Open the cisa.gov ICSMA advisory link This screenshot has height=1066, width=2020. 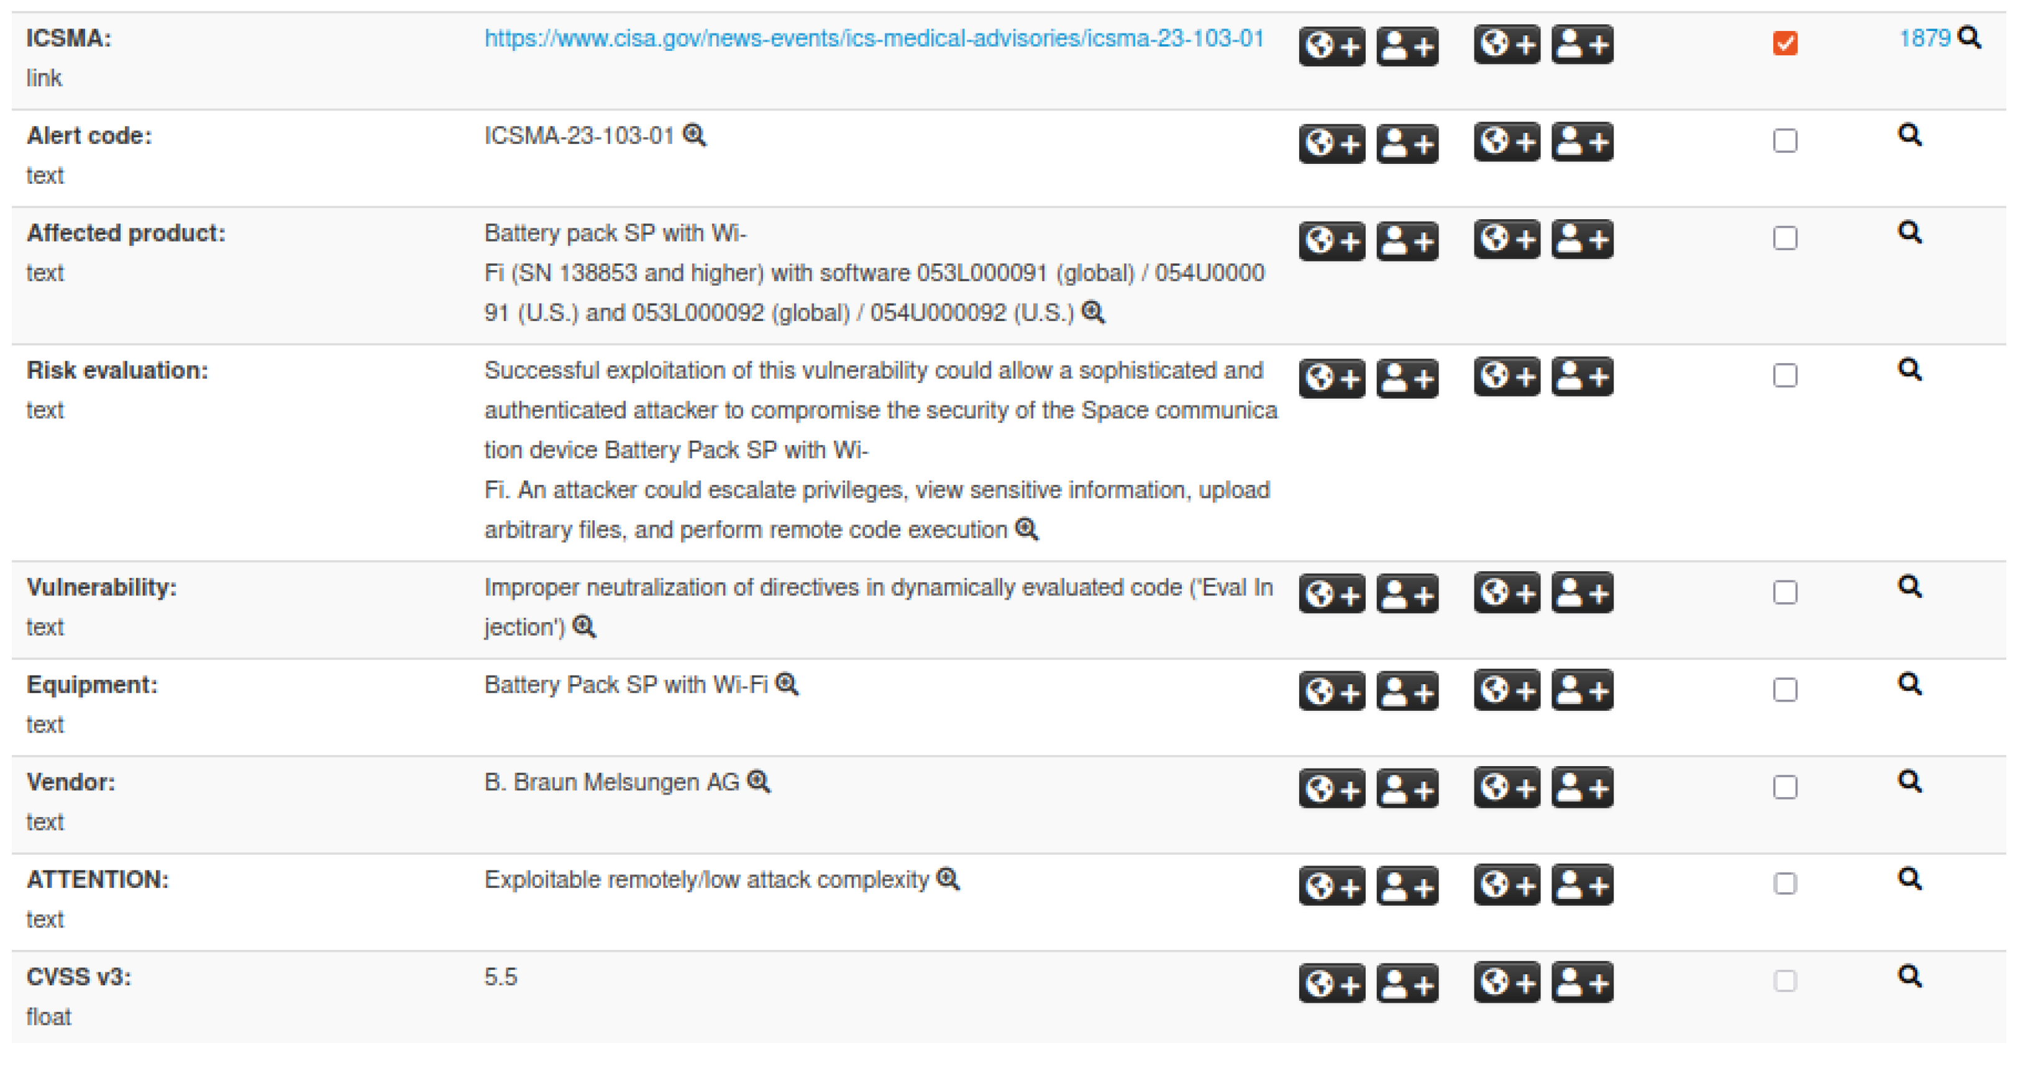874,38
